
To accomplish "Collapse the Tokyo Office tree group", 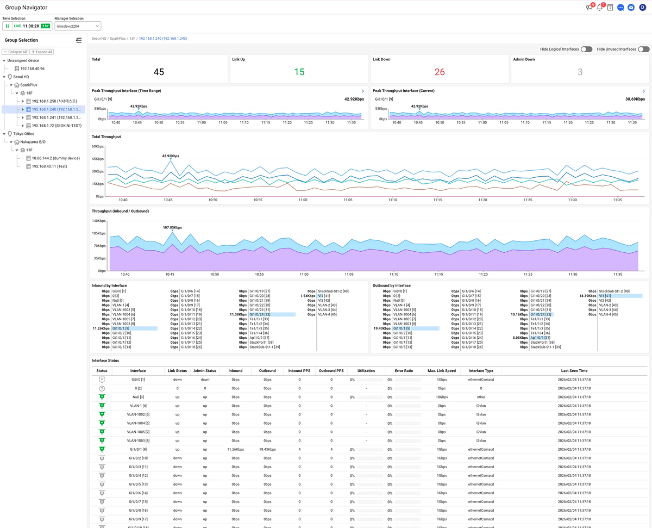I will [x=4, y=134].
